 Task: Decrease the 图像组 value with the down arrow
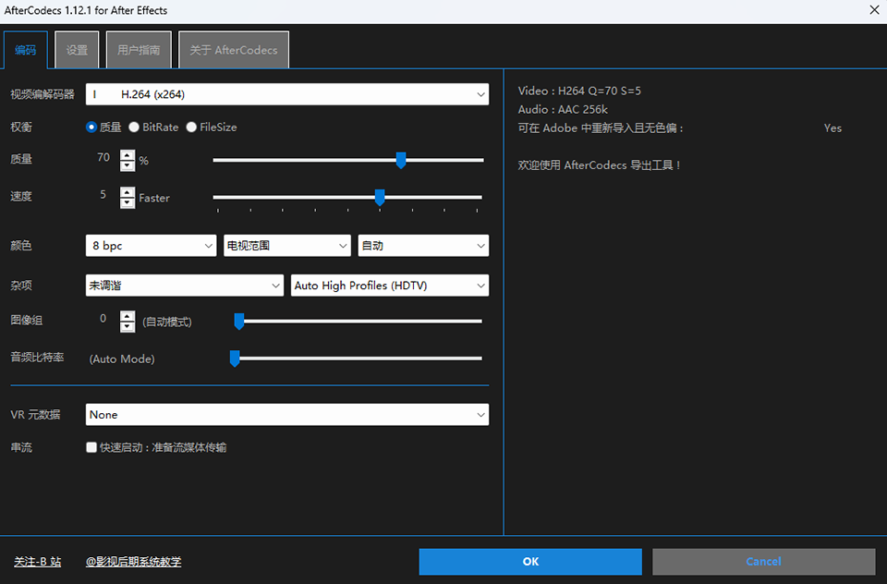128,326
